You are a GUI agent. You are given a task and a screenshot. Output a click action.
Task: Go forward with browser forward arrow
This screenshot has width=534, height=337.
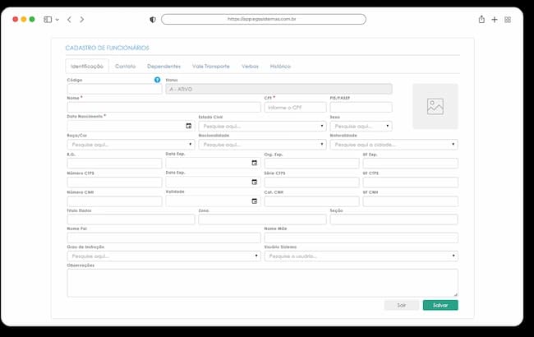click(81, 20)
